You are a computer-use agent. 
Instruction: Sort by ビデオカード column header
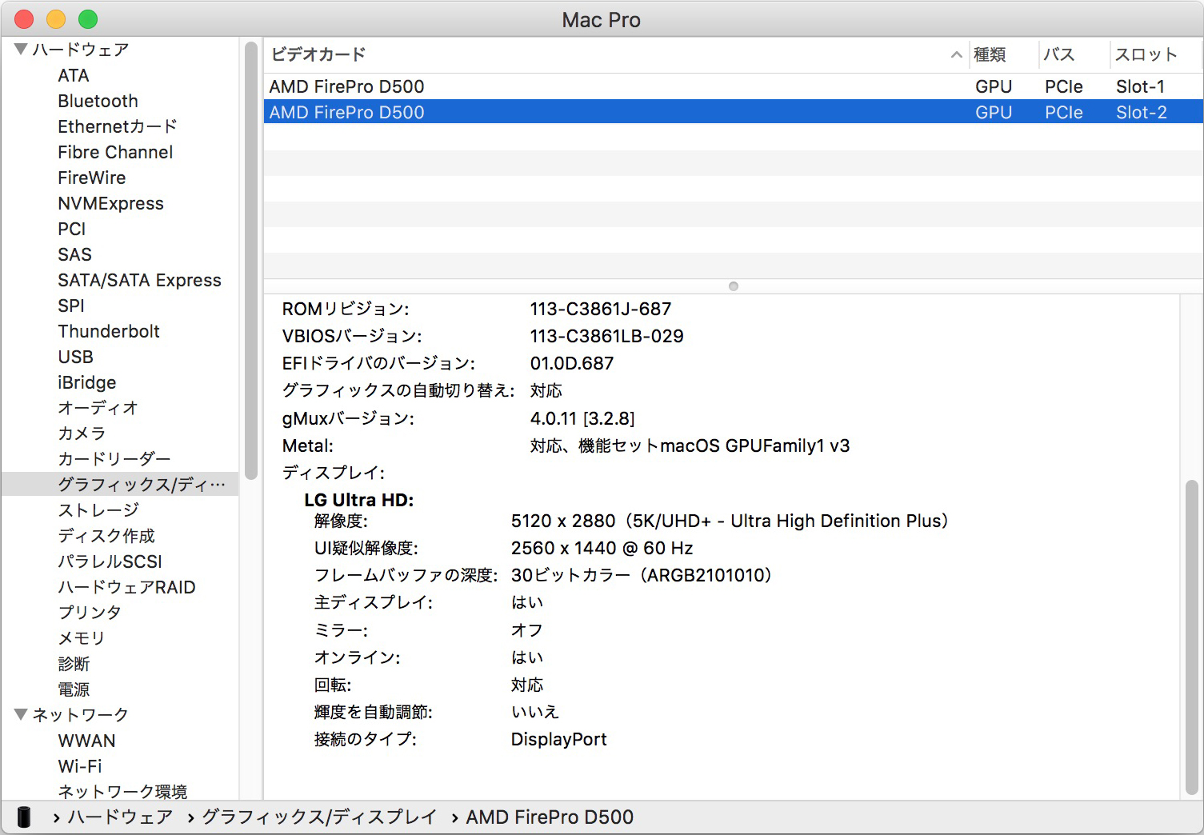[616, 54]
